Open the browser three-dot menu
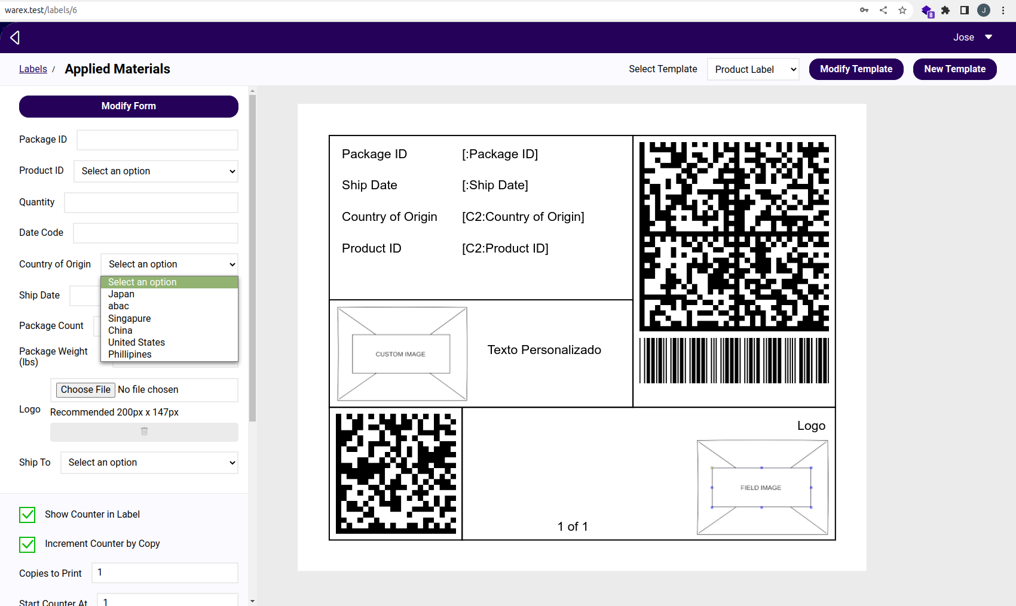The width and height of the screenshot is (1016, 606). tap(1003, 10)
